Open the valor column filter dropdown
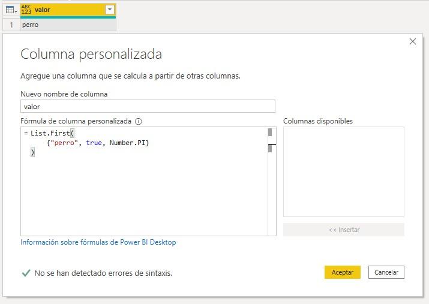This screenshot has height=304, width=429. click(x=109, y=10)
